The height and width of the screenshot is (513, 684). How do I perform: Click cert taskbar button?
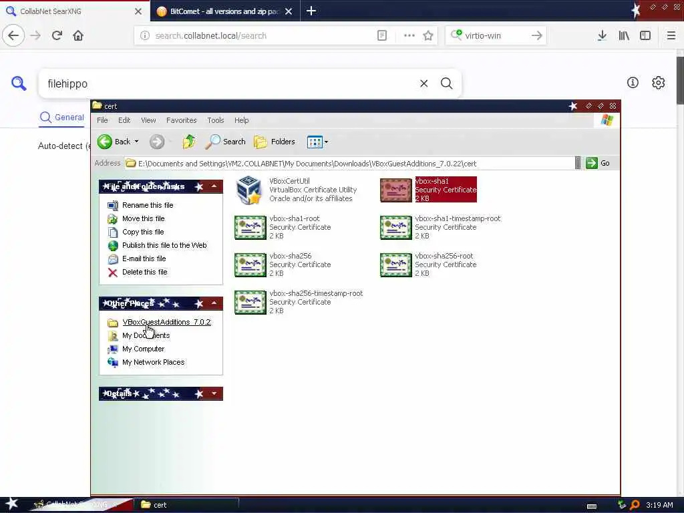[x=187, y=505]
